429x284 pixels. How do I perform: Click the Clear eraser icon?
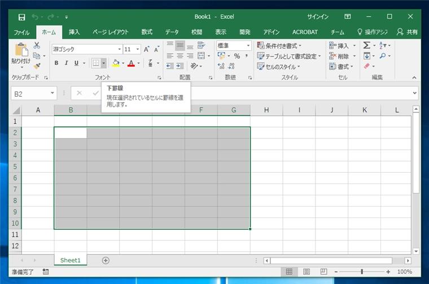366,66
